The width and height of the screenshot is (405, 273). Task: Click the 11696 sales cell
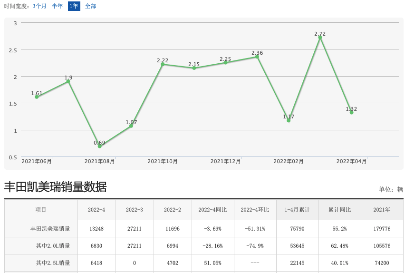173,229
